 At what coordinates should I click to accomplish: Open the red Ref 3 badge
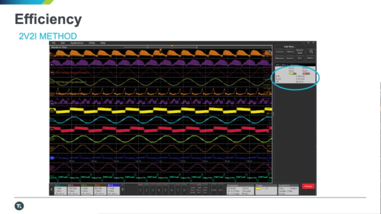(x=74, y=189)
